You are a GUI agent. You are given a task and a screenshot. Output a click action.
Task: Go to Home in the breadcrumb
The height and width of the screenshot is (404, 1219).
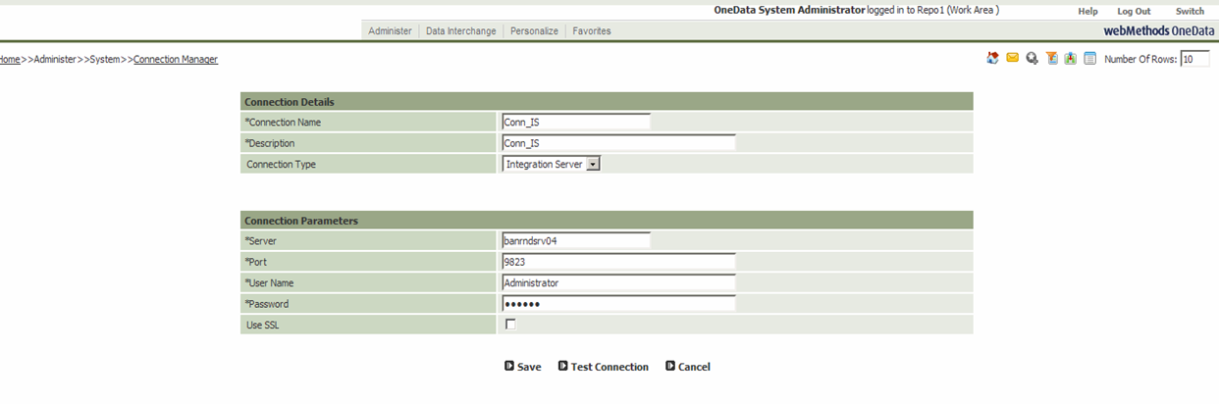10,59
